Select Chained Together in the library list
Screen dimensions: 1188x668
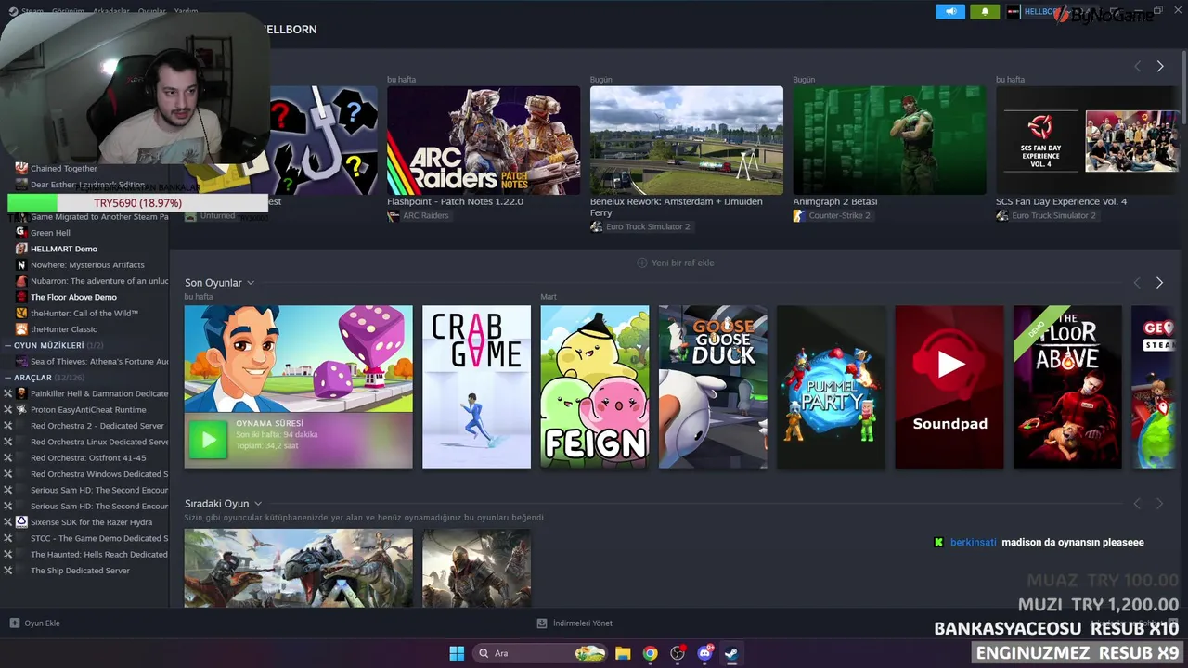[63, 168]
